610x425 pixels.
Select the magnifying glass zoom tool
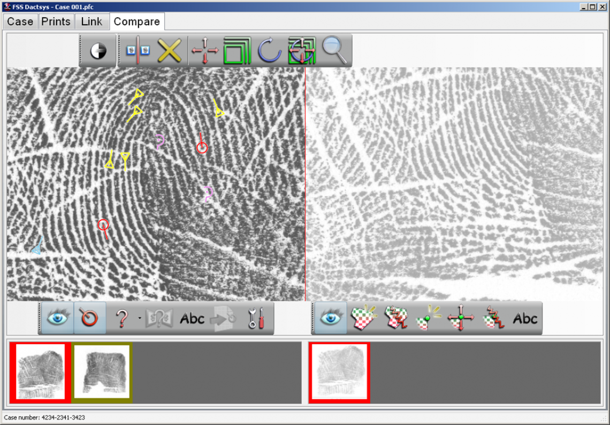pyautogui.click(x=334, y=50)
